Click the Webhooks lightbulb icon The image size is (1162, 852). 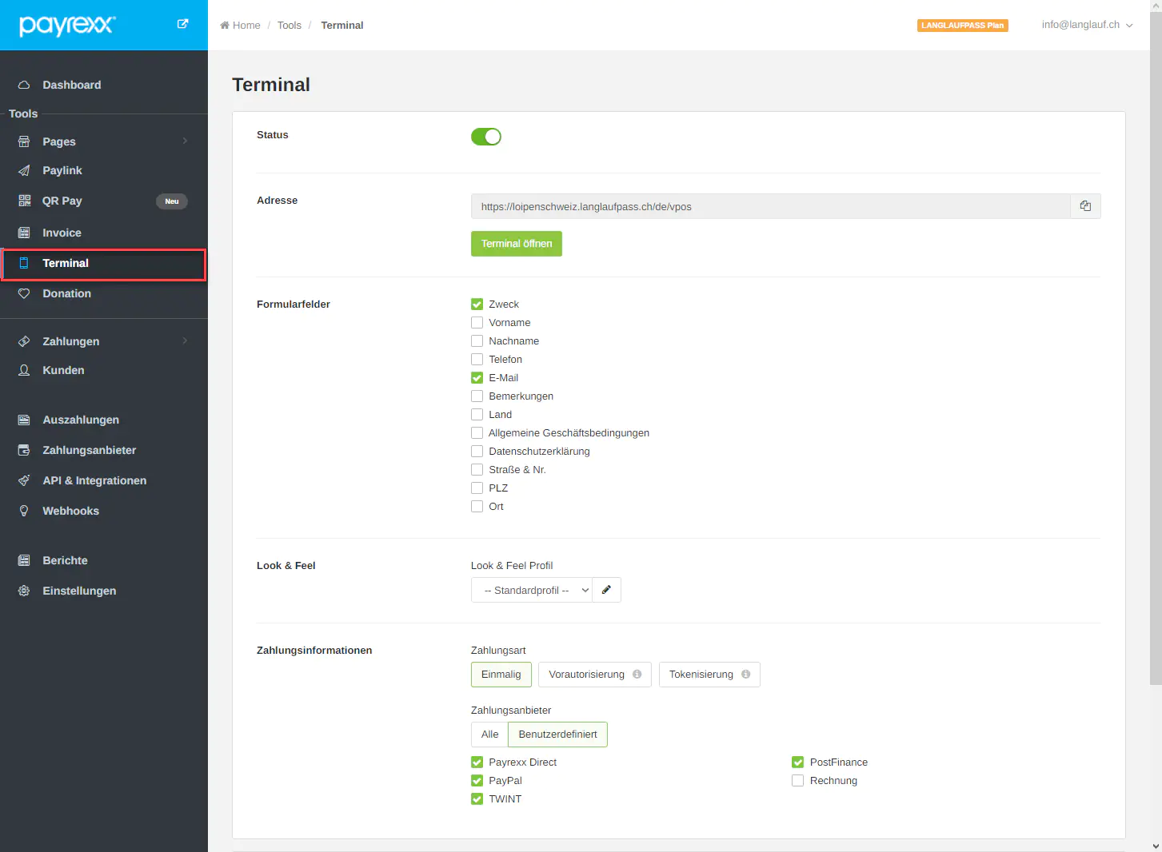coord(24,511)
